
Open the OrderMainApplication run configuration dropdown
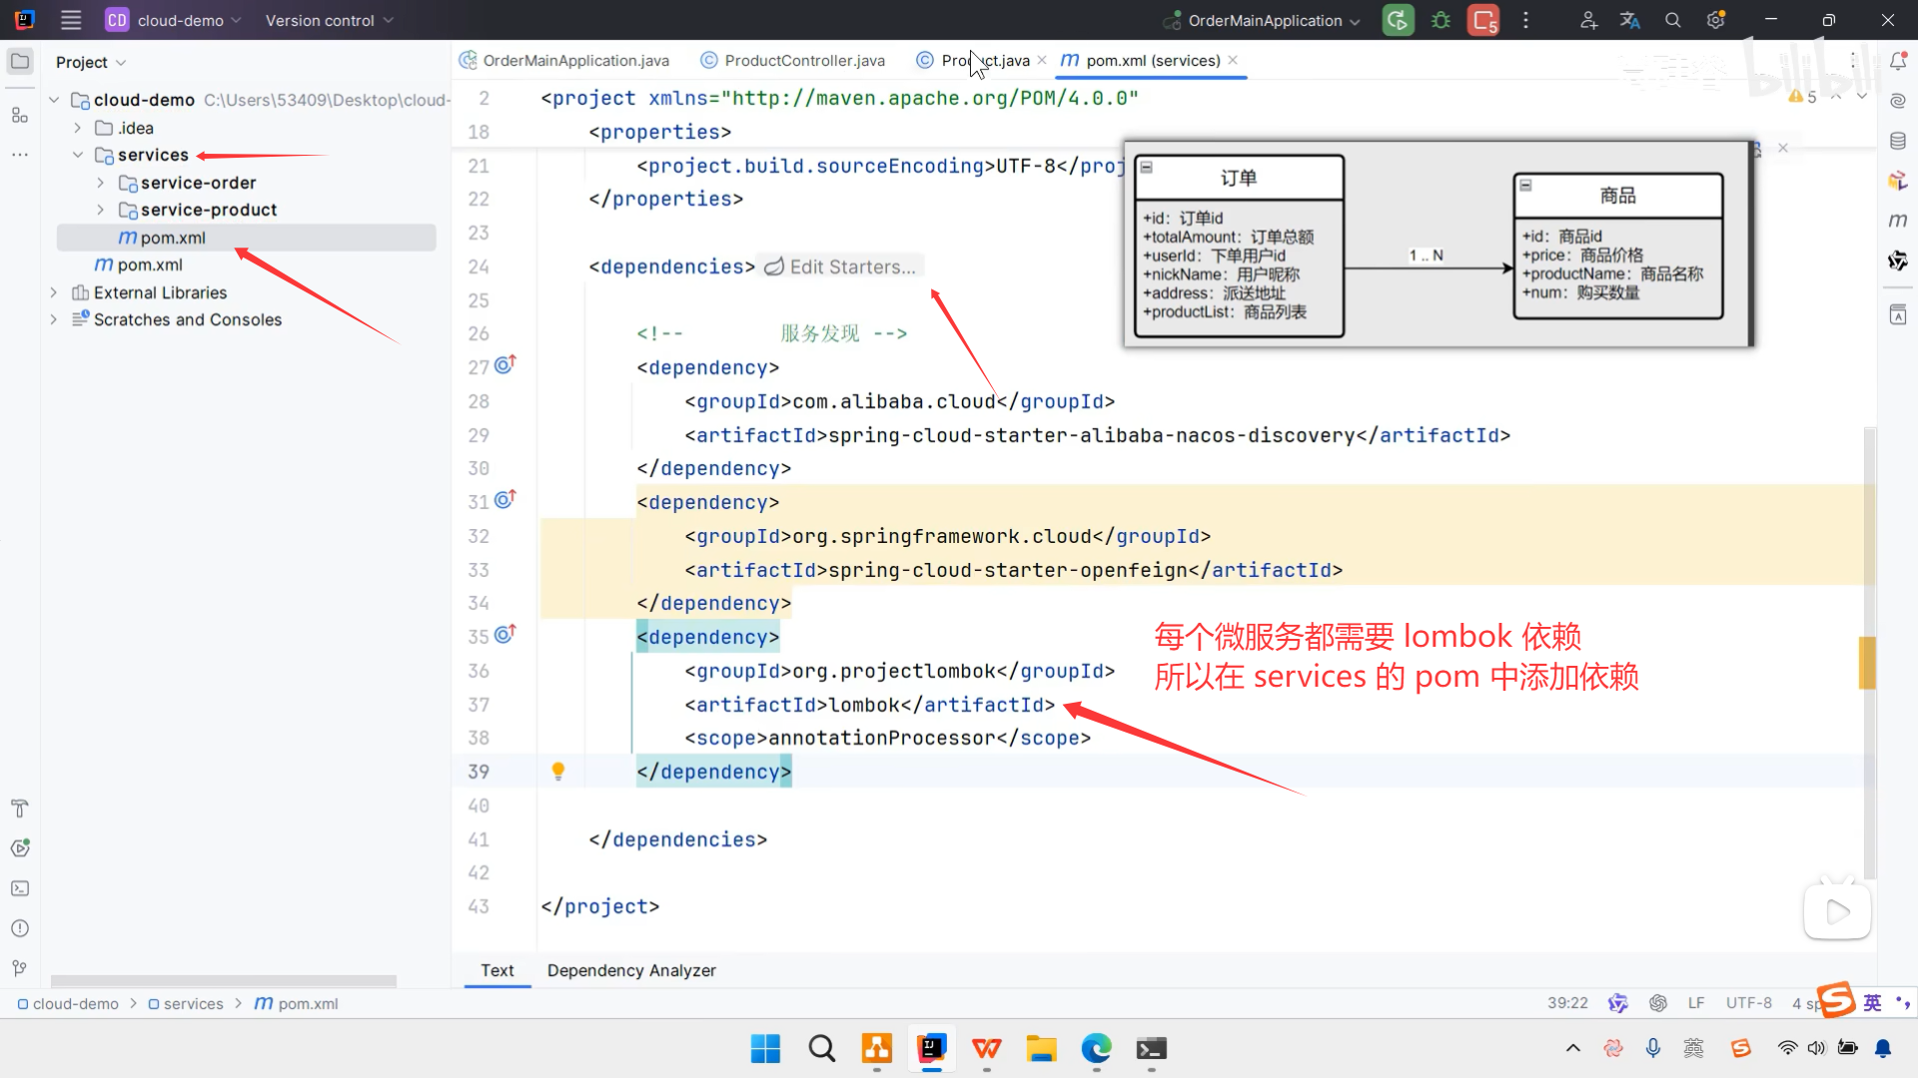click(1264, 20)
